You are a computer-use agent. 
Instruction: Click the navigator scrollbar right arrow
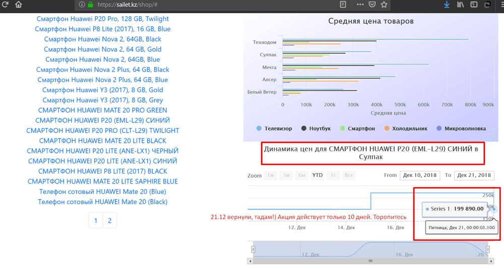491,261
